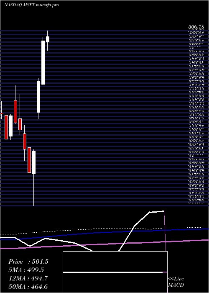Click the 'NASDAQ MSFT munafa.pro' chart title
The height and width of the screenshot is (293, 209).
tap(31, 5)
